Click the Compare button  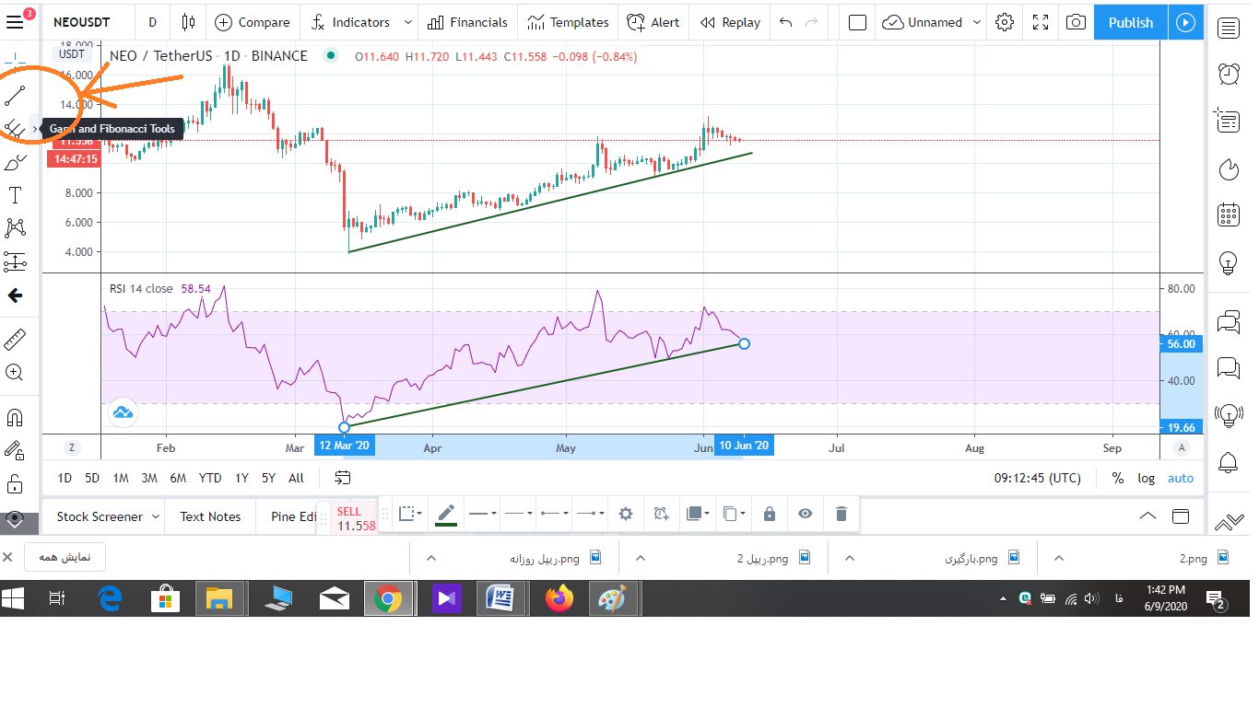click(253, 22)
